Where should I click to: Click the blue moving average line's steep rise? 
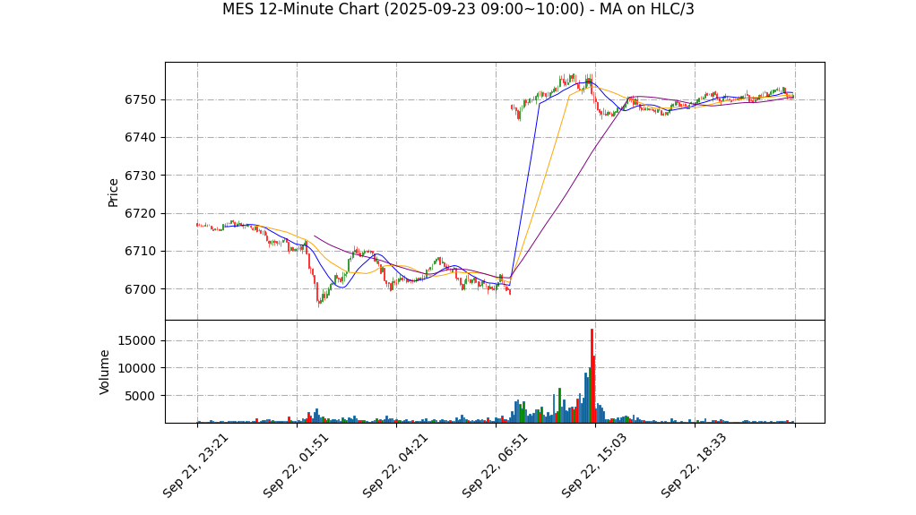(x=524, y=193)
